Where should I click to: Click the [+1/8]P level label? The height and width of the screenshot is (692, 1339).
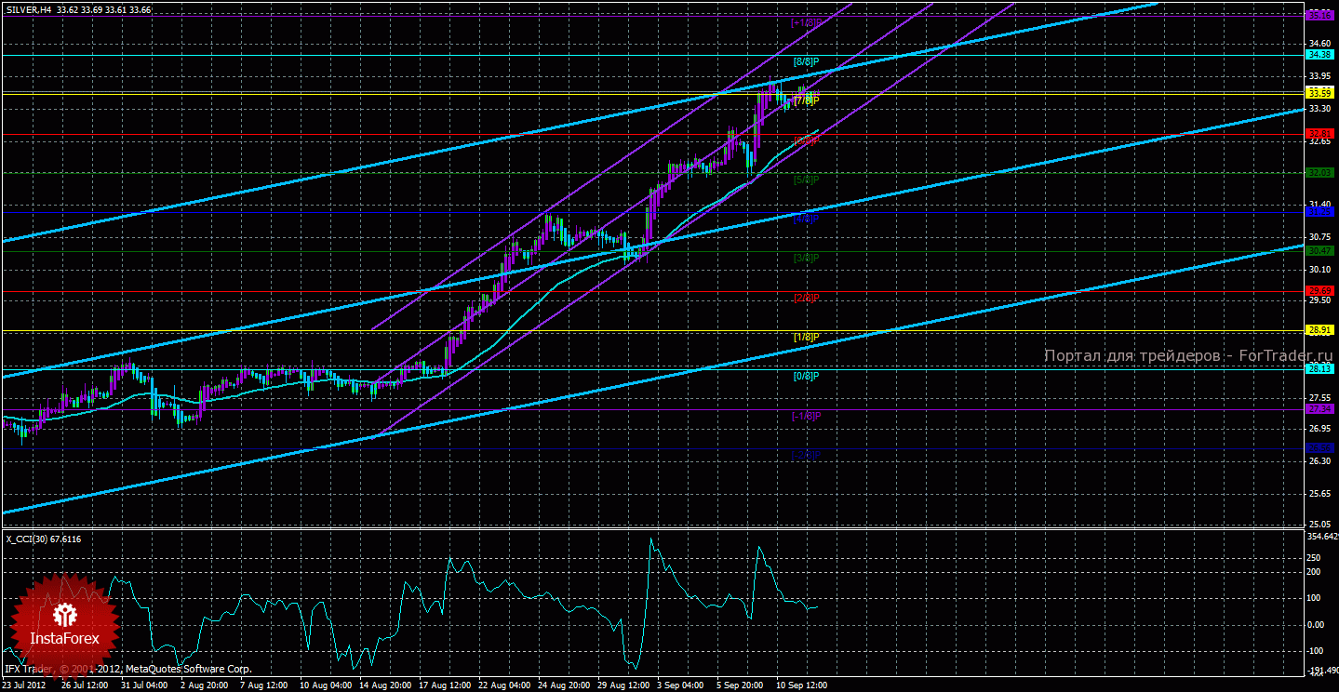(x=805, y=22)
